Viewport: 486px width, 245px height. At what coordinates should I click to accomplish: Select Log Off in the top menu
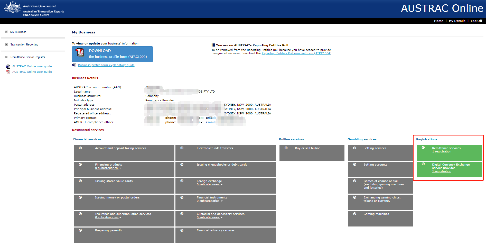tap(476, 21)
